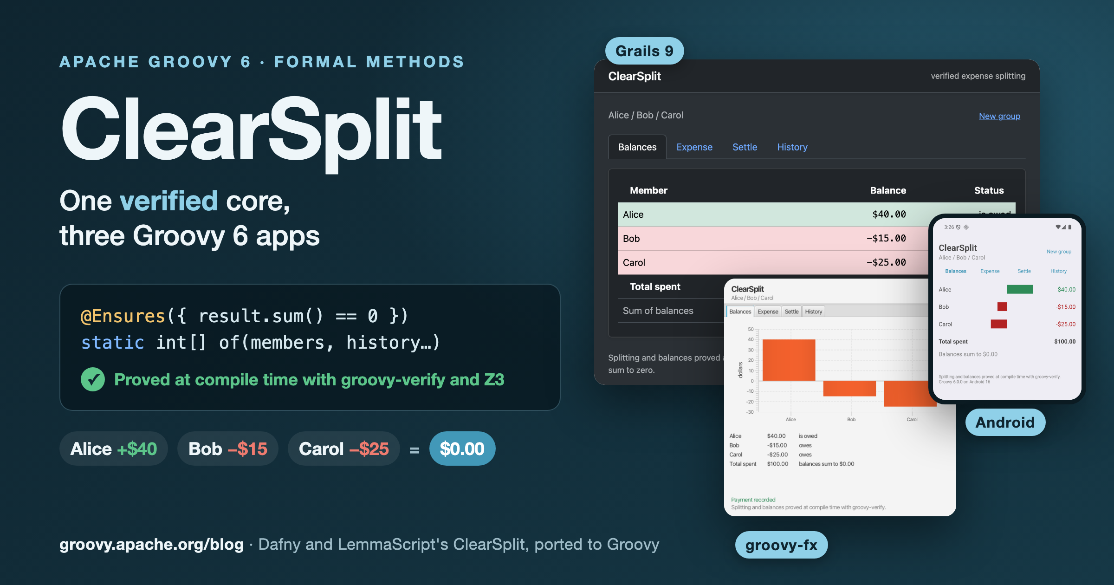Tap Alice's green balance bar in the Android app

click(x=1020, y=289)
